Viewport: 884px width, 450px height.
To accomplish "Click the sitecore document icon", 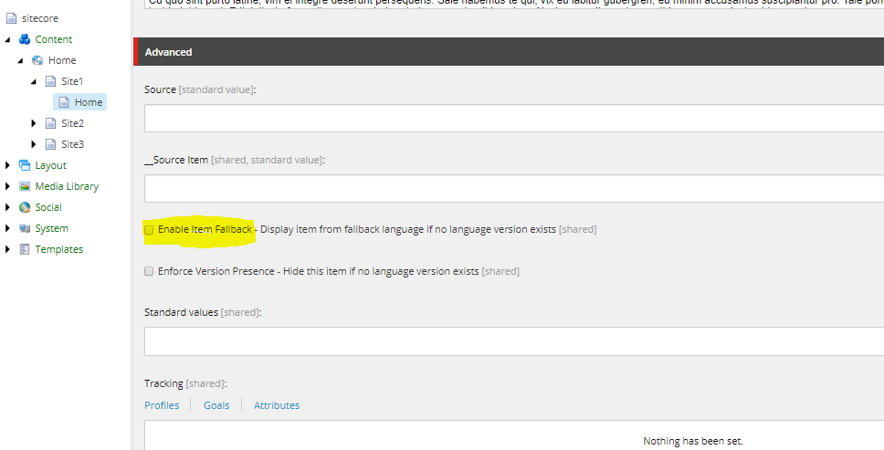I will 11,18.
